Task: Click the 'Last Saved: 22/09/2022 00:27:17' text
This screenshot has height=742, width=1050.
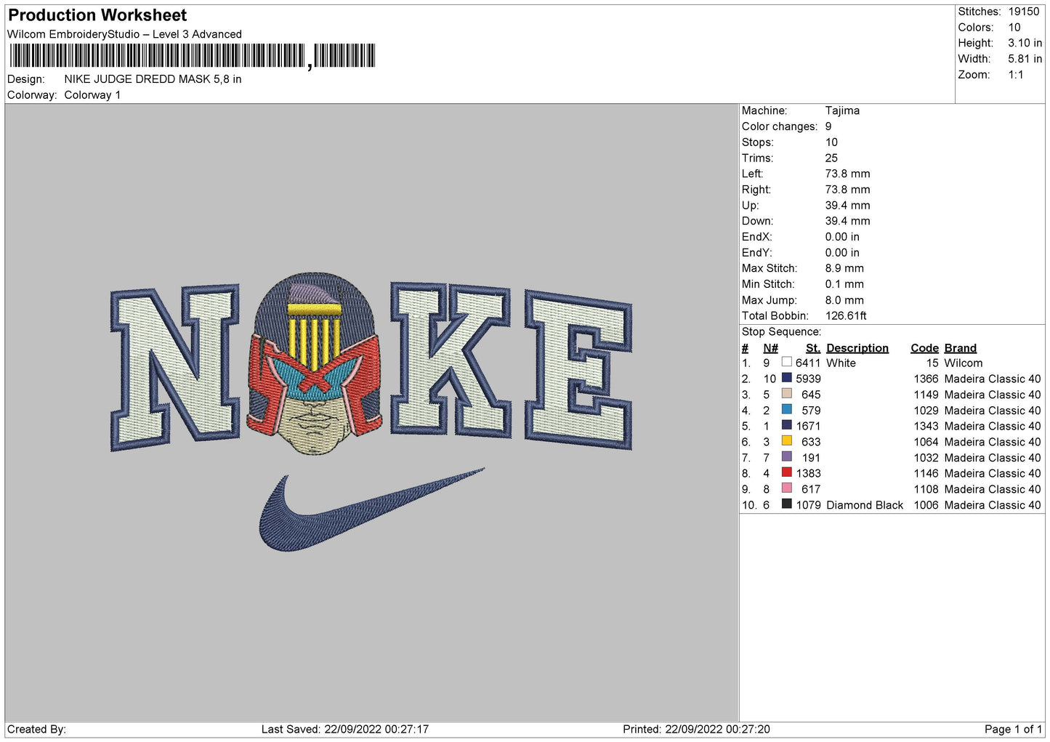Action: coord(345,729)
